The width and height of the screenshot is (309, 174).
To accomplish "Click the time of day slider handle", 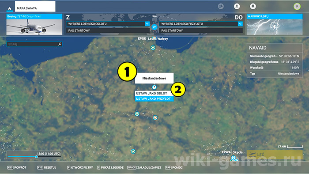I will (36, 157).
